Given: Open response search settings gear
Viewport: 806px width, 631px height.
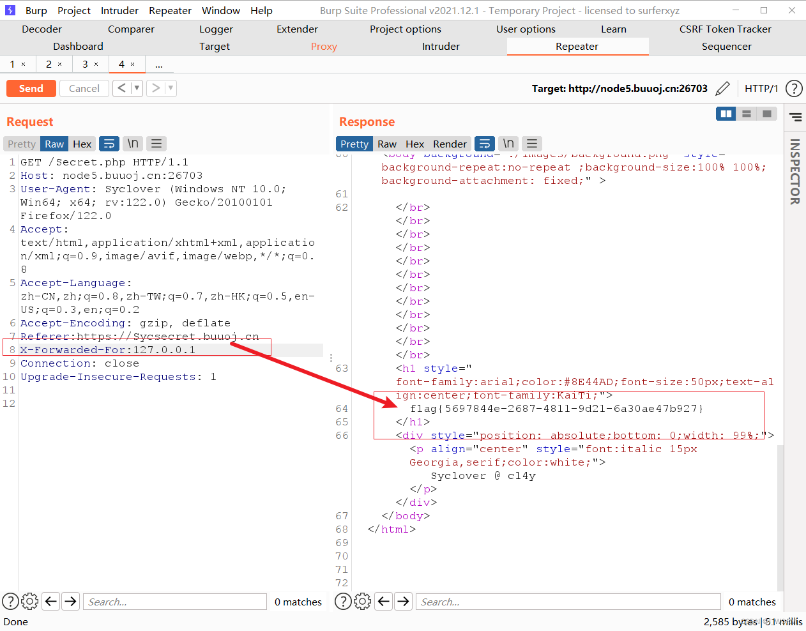Looking at the screenshot, I should 362,601.
